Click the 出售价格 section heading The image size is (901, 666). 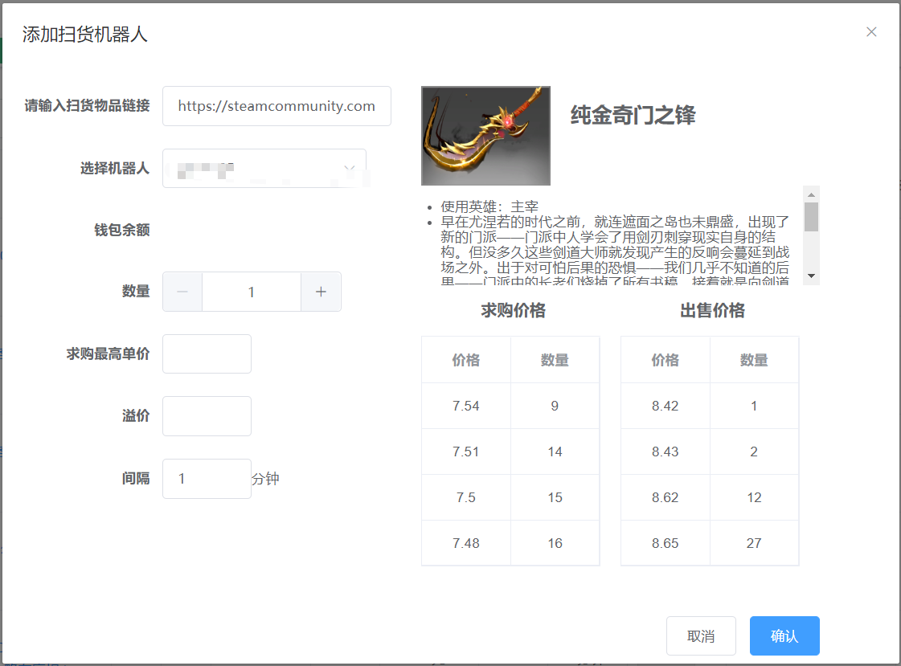point(713,311)
